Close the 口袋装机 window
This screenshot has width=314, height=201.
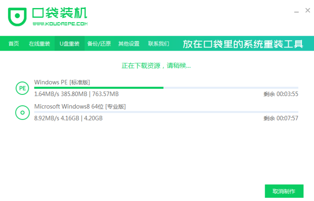pyautogui.click(x=307, y=11)
